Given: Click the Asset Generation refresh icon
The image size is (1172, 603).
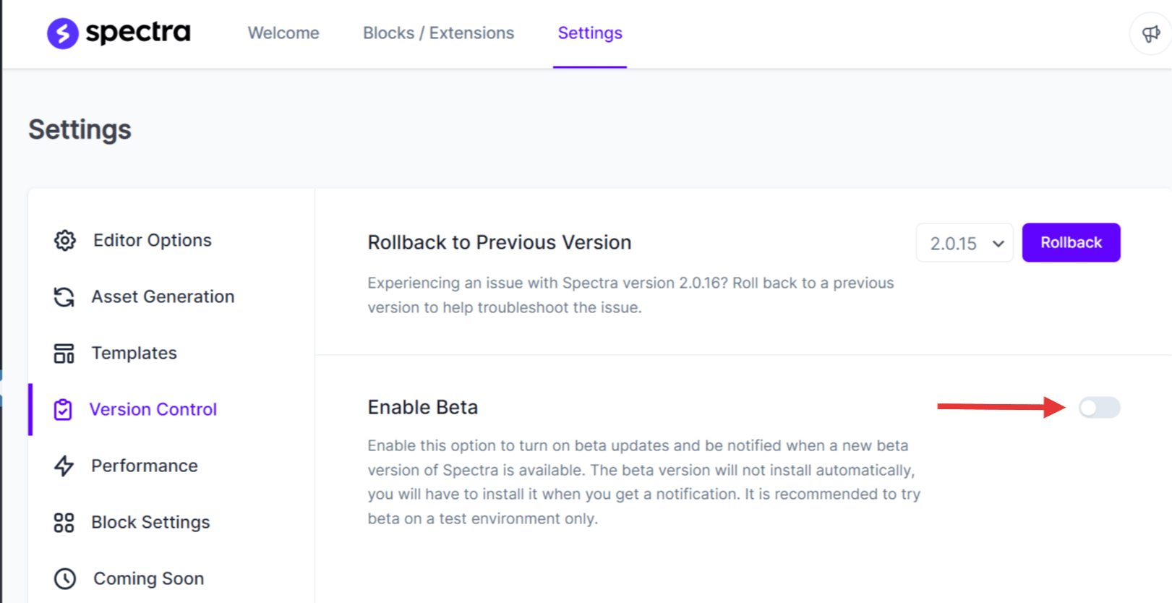Looking at the screenshot, I should coord(64,296).
